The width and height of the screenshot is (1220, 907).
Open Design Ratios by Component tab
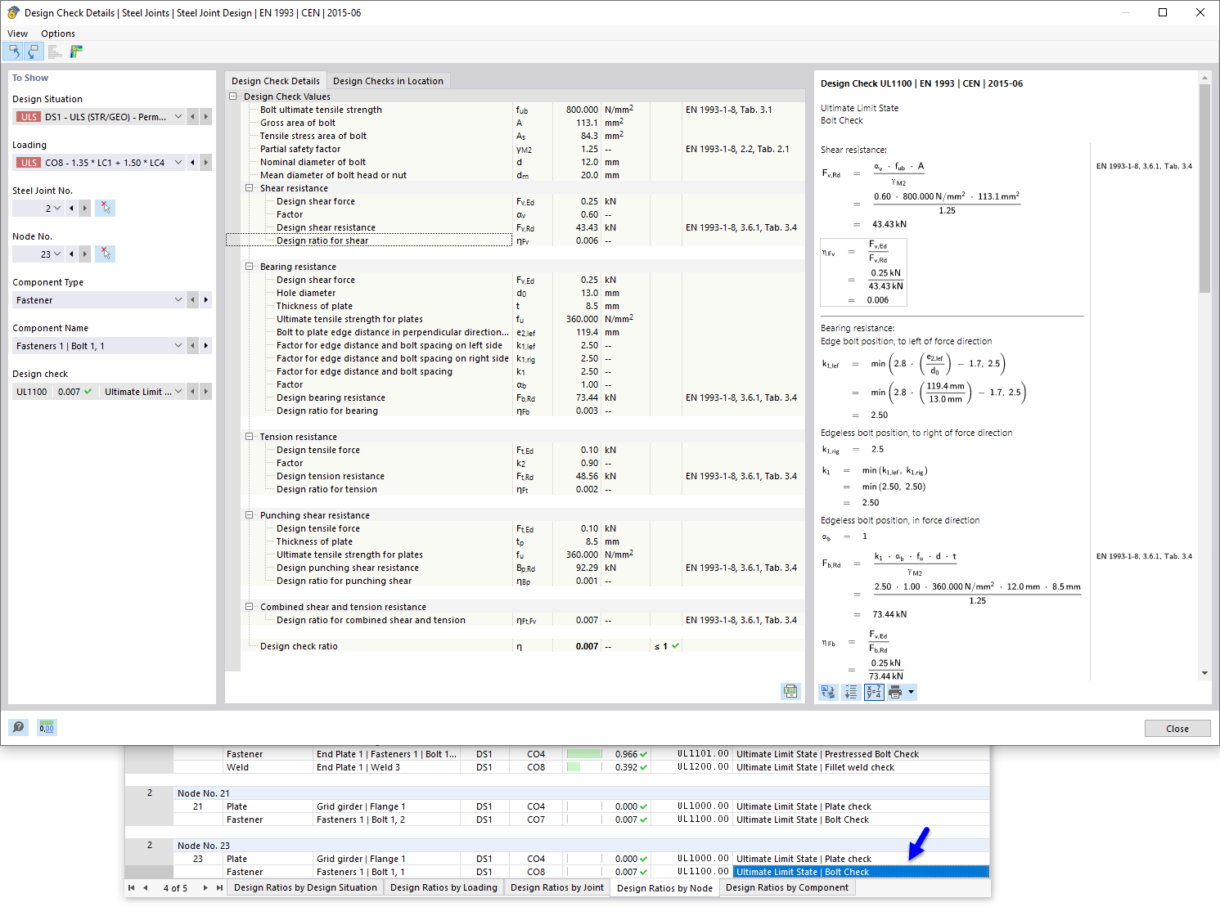tap(787, 887)
